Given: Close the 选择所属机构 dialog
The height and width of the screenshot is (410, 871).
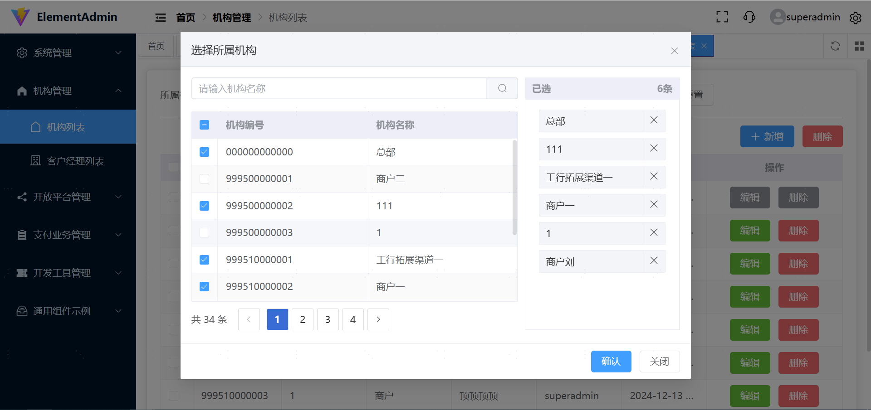Looking at the screenshot, I should [675, 51].
